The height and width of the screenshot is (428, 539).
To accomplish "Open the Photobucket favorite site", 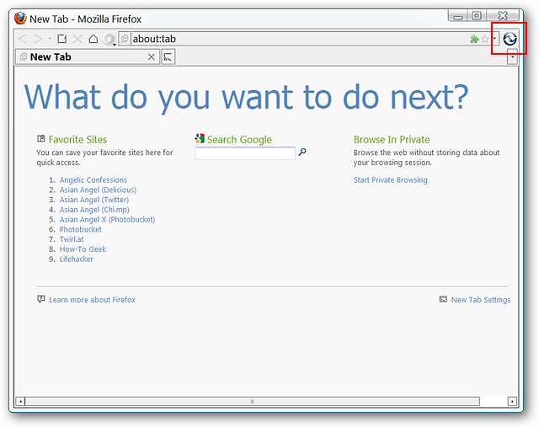I will point(81,229).
